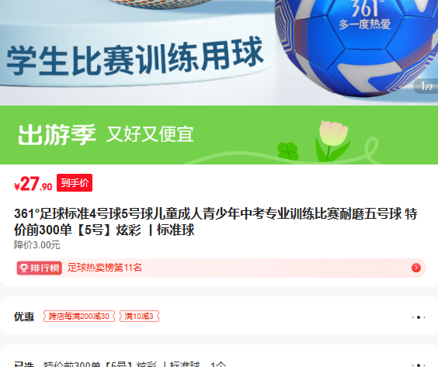438x367 pixels.
Task: Tap the four-leaf clover icon in banner
Action: (x=287, y=151)
